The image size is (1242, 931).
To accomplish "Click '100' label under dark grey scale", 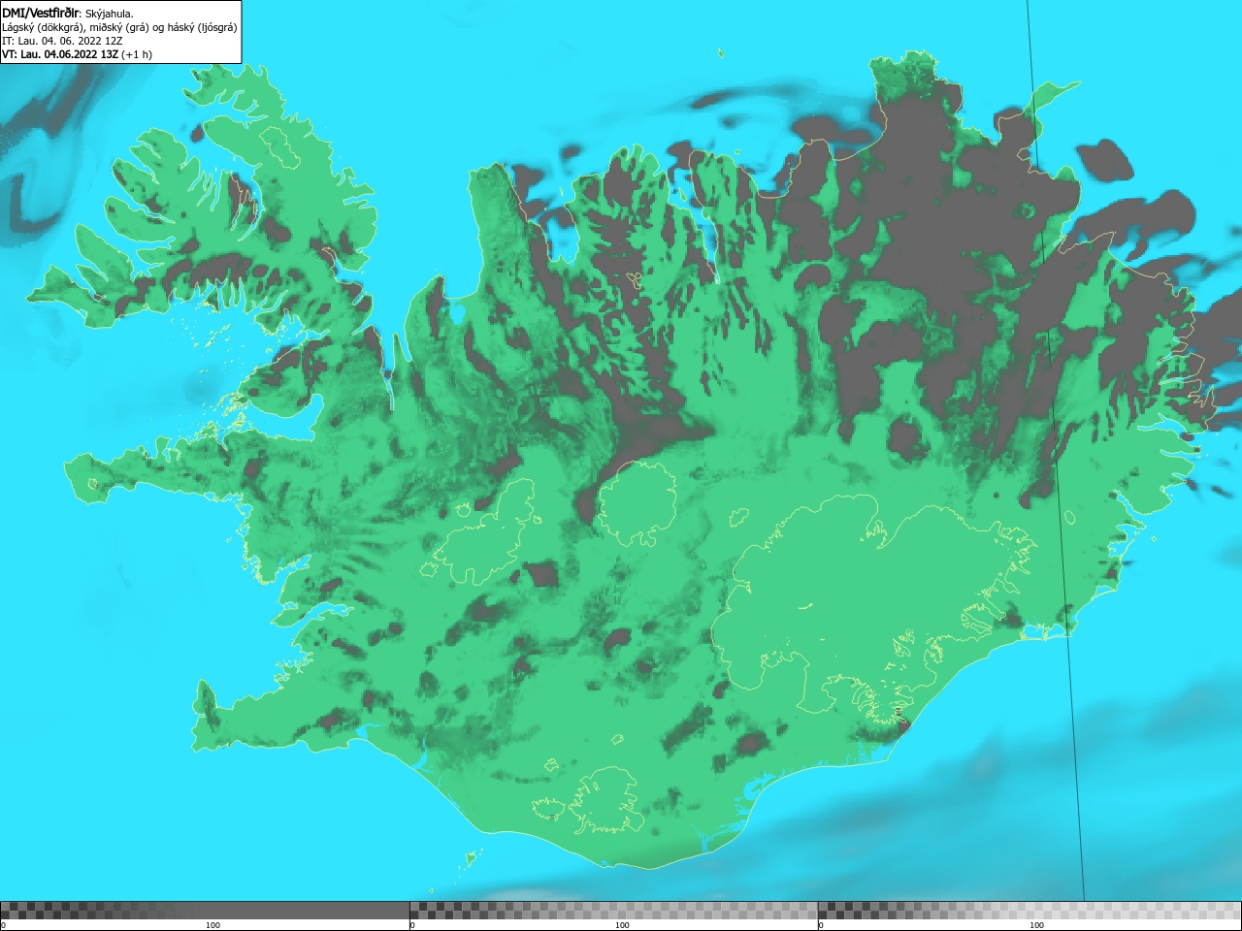I will click(212, 925).
